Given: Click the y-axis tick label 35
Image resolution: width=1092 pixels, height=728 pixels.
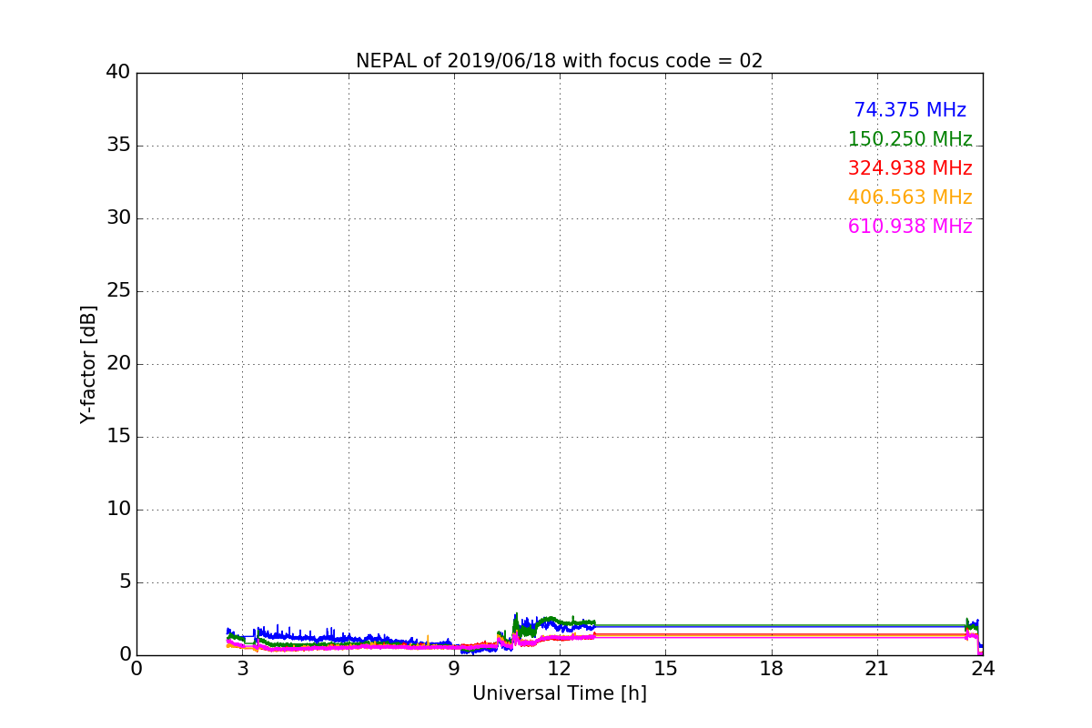Looking at the screenshot, I should pos(118,146).
